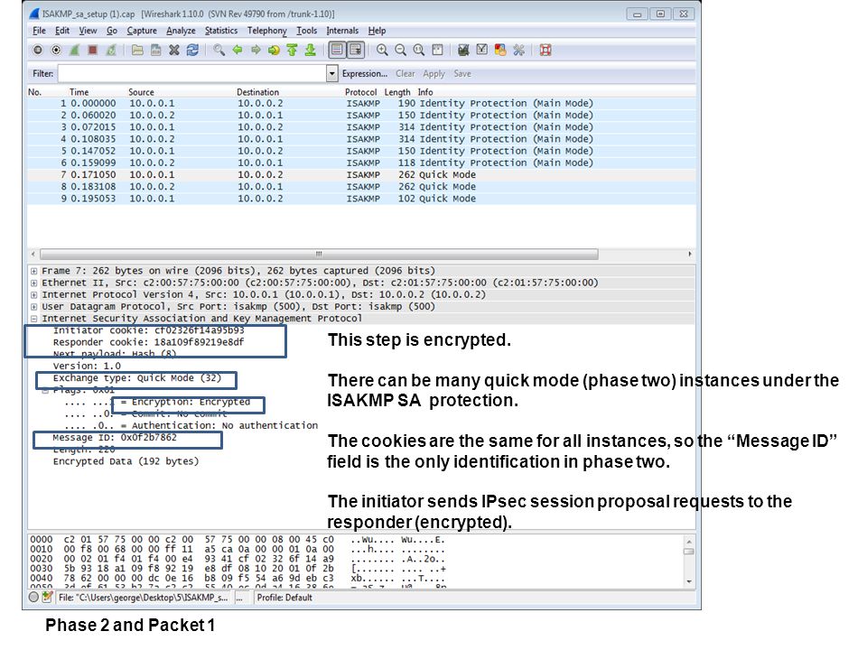The width and height of the screenshot is (867, 650).
Task: Save the current display filter
Action: (462, 73)
